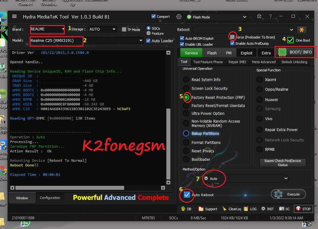The image size is (318, 229).
Task: Open Support in bottom toolbar
Action: [208, 209]
